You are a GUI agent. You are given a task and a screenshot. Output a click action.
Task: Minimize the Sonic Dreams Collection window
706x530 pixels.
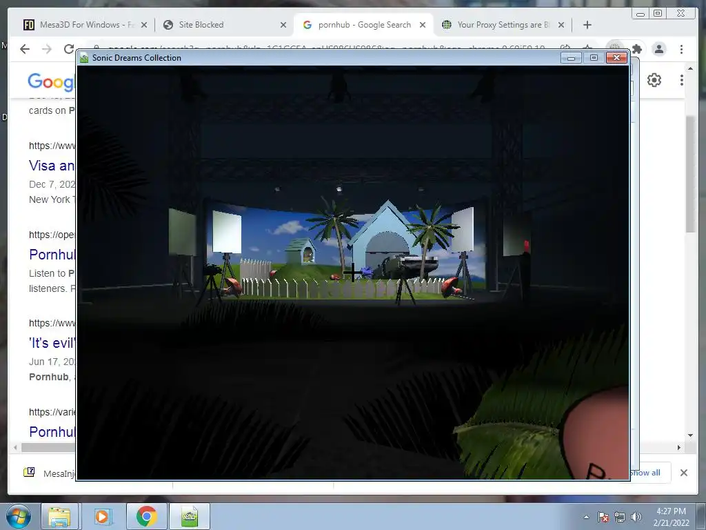click(x=571, y=58)
